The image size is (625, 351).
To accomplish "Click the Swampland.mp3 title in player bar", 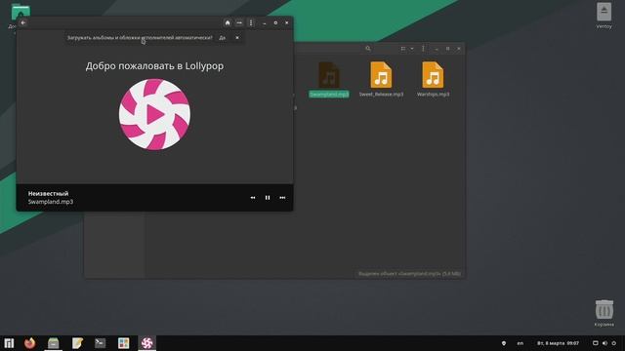I will [x=51, y=202].
